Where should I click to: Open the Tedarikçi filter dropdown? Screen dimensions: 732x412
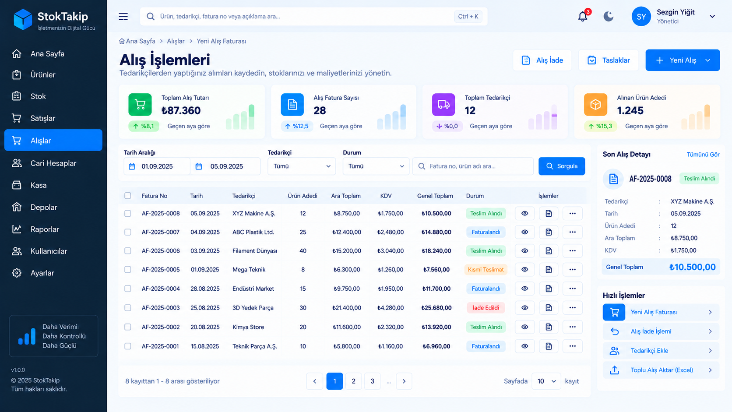tap(302, 166)
